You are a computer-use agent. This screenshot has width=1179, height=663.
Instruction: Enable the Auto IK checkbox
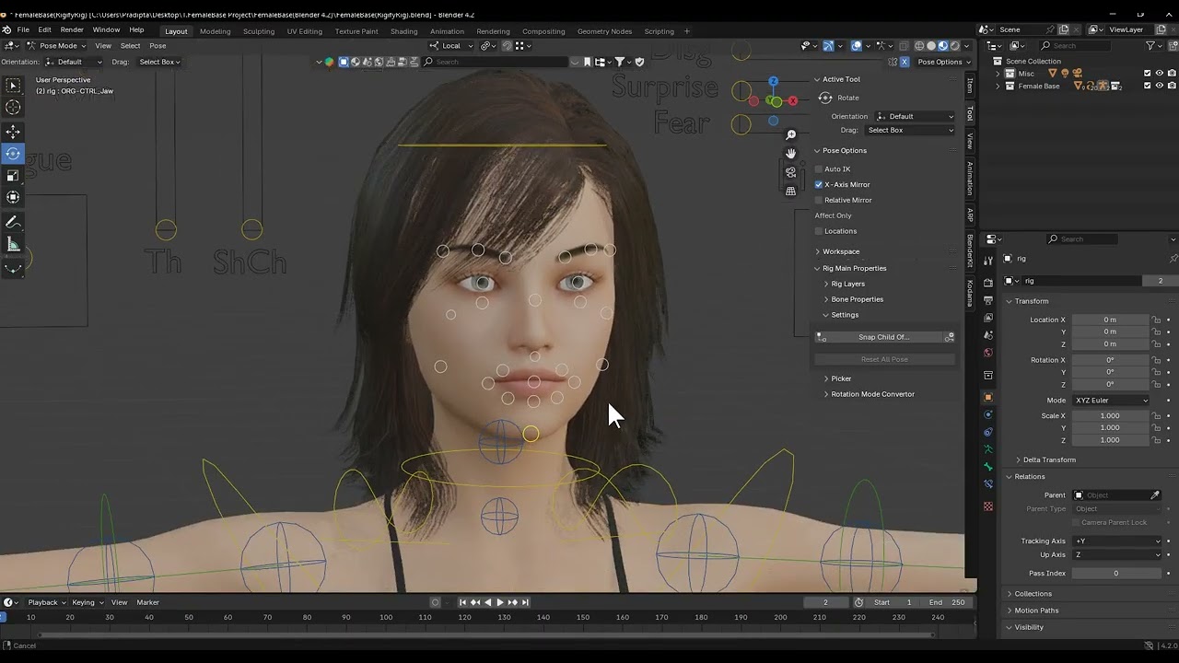[819, 169]
